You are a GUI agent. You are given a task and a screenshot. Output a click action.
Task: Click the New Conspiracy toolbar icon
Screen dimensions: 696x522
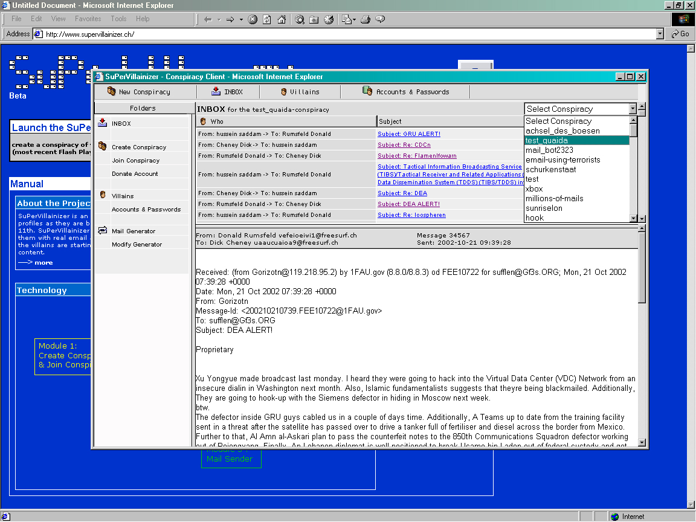pyautogui.click(x=111, y=91)
